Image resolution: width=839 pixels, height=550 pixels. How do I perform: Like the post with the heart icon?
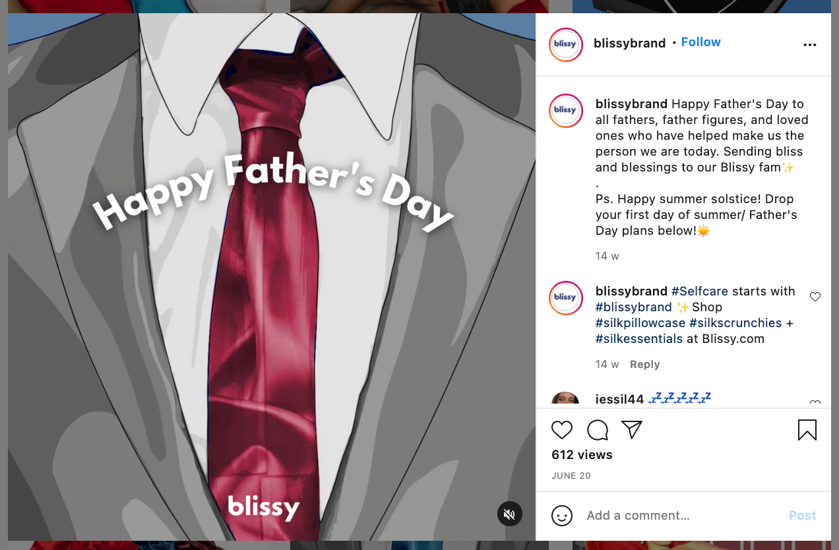[x=562, y=430]
